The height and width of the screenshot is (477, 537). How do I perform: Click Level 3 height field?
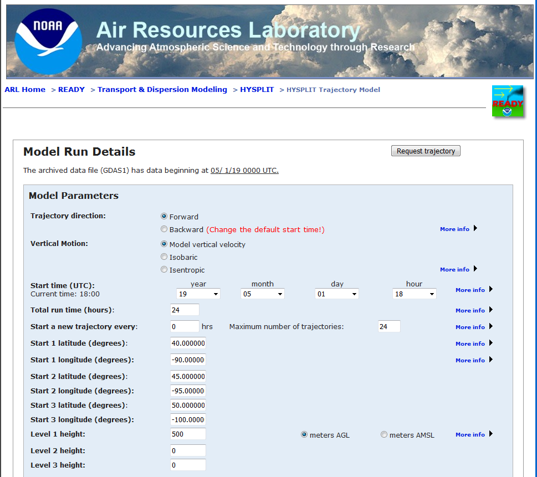pos(188,465)
